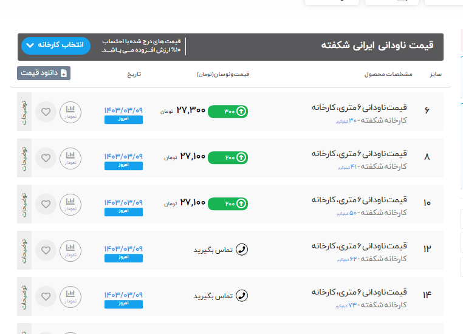Click the مشخصات محصول column header
This screenshot has height=334, width=463.
click(x=388, y=74)
